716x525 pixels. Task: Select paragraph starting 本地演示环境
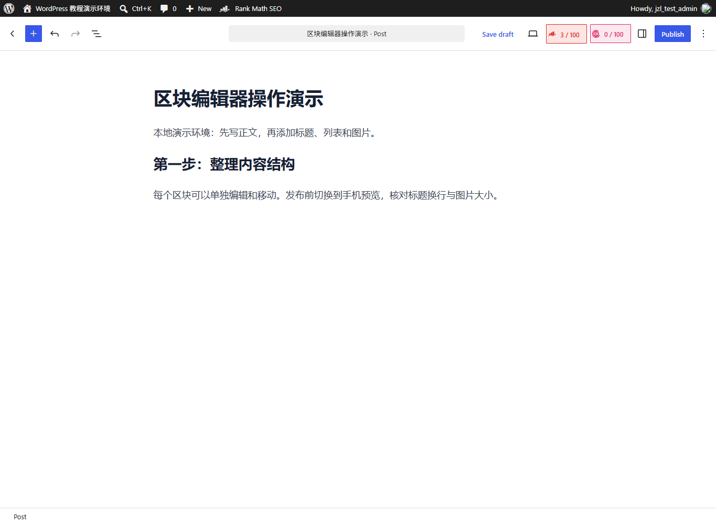(266, 133)
